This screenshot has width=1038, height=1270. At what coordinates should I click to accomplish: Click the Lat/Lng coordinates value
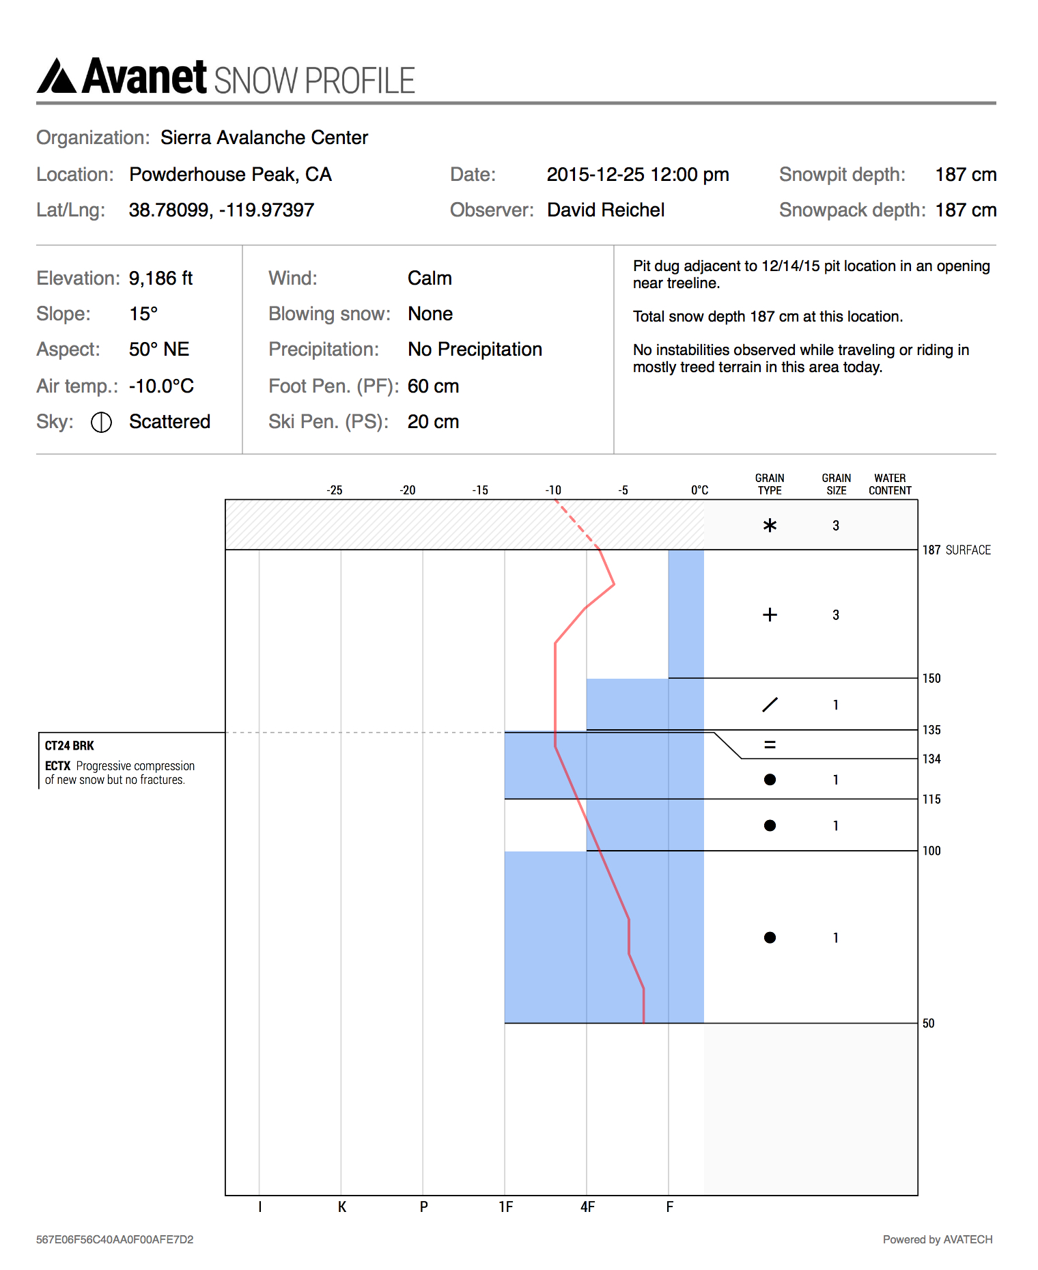pyautogui.click(x=221, y=210)
